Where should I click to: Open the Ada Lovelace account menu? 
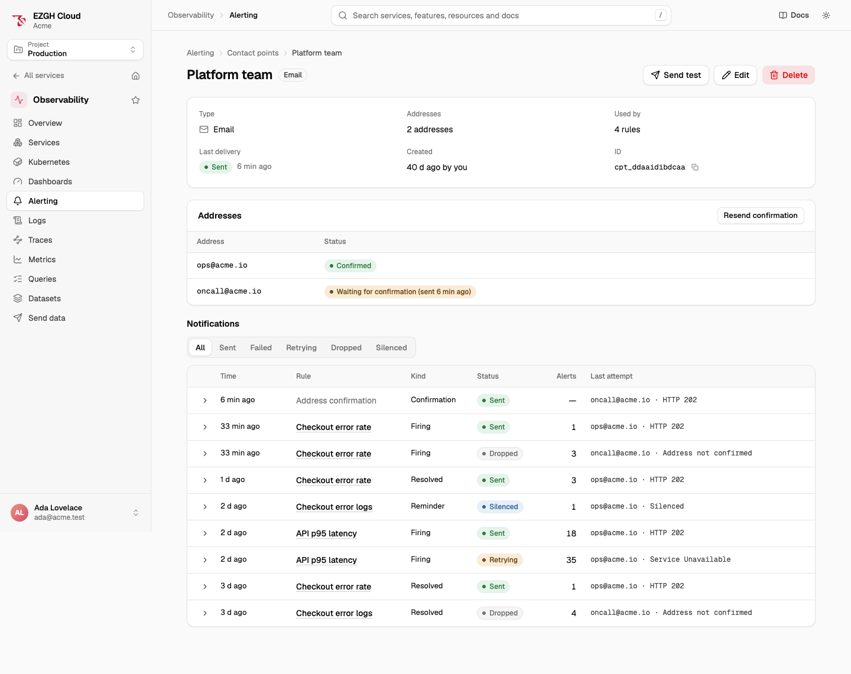click(x=75, y=512)
